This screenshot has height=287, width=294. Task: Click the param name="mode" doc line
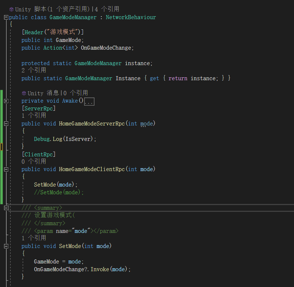pos(70,231)
